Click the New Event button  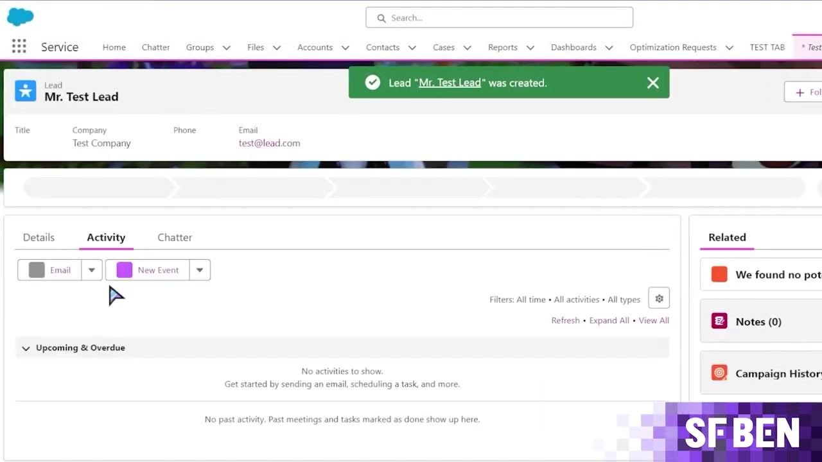pyautogui.click(x=147, y=270)
